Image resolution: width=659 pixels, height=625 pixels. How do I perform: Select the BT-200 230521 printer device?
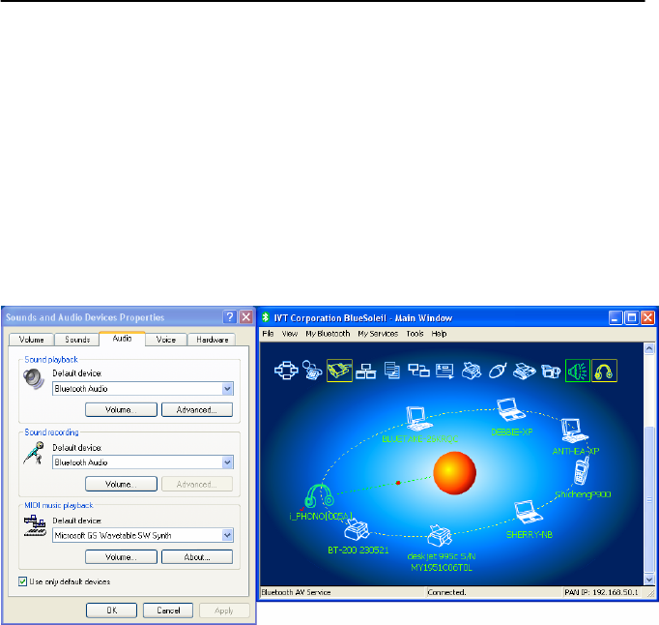tap(357, 529)
